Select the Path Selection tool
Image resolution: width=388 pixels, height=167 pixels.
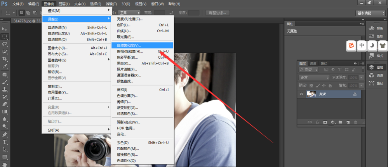(x=5, y=150)
